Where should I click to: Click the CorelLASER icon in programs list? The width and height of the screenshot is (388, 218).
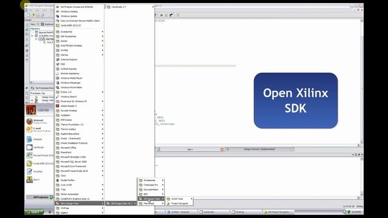[x=58, y=25]
